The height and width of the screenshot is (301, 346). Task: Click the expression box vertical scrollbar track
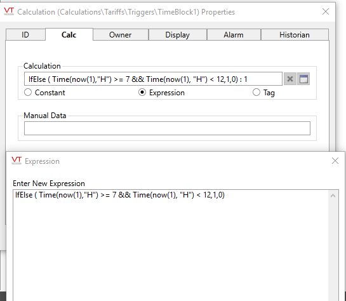click(x=333, y=250)
